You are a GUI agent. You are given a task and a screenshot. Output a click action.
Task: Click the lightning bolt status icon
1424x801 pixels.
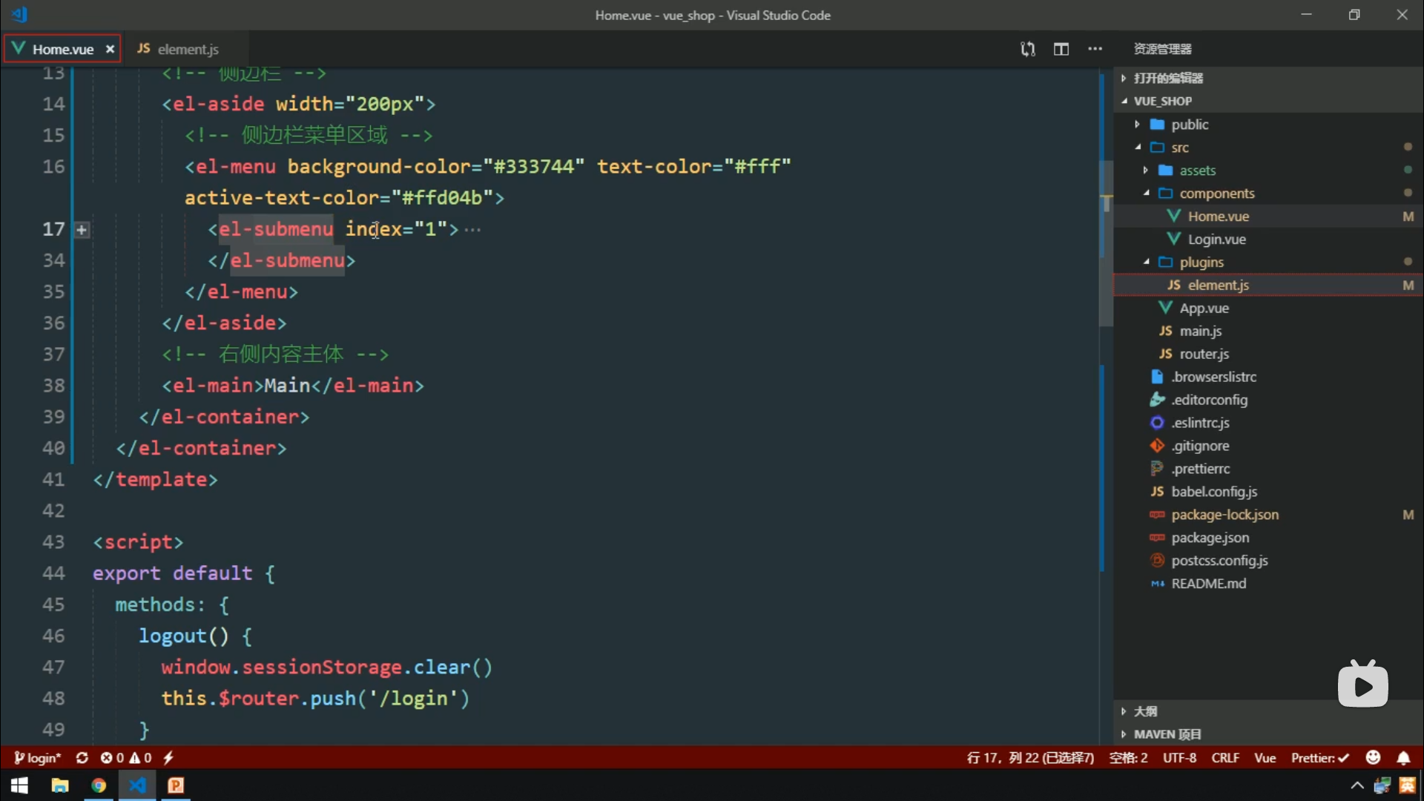[168, 758]
